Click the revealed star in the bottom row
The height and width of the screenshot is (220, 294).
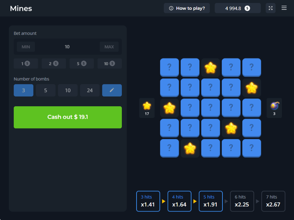(x=190, y=148)
